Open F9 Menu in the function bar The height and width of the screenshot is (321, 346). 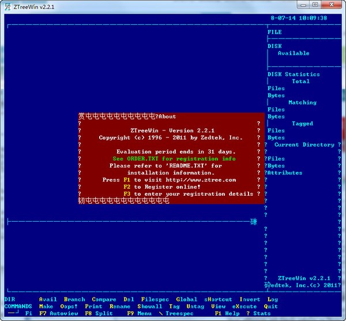[139, 313]
